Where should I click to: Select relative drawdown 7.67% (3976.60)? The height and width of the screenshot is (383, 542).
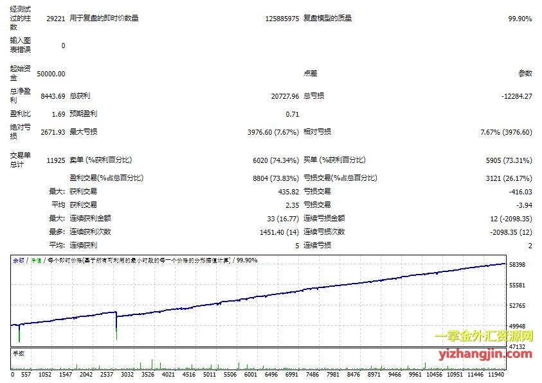point(506,132)
